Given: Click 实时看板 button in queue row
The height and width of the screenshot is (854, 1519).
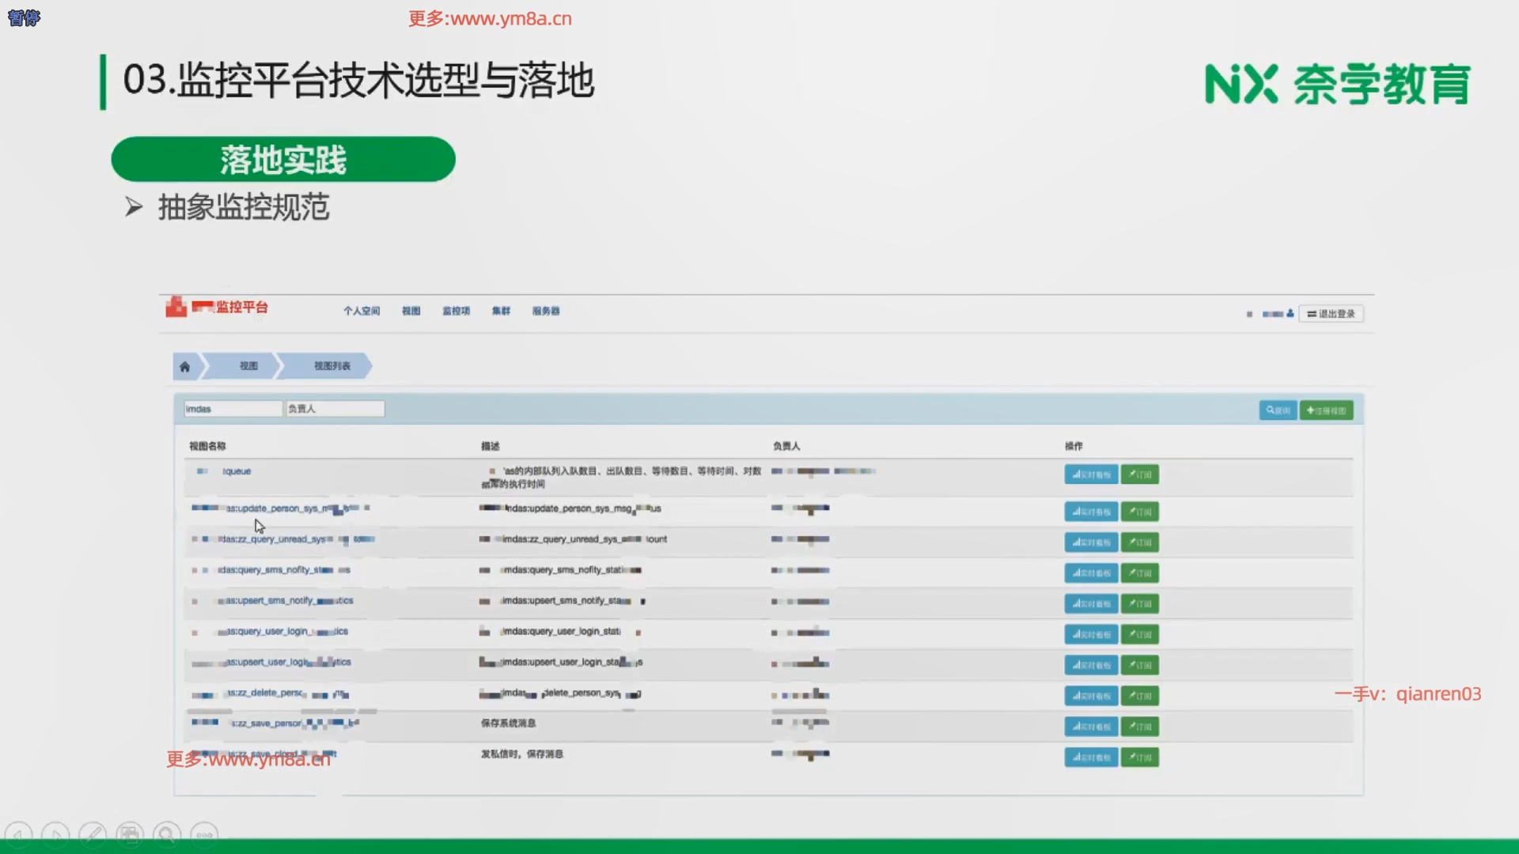Looking at the screenshot, I should (1091, 474).
